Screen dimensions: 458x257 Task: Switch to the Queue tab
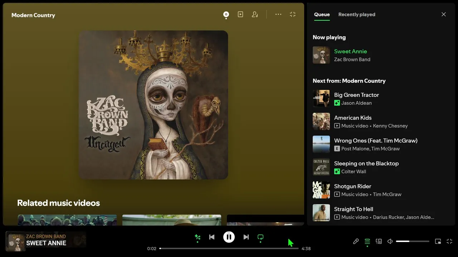tap(322, 15)
